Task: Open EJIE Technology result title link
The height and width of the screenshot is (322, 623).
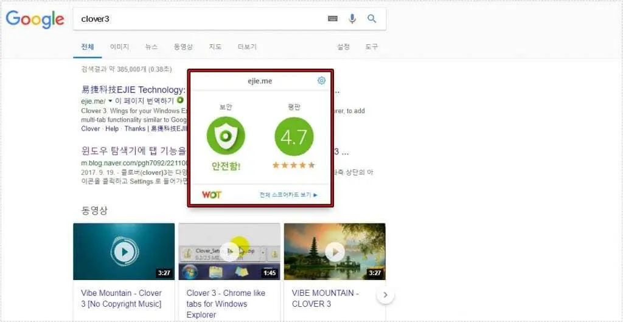Action: click(x=133, y=90)
